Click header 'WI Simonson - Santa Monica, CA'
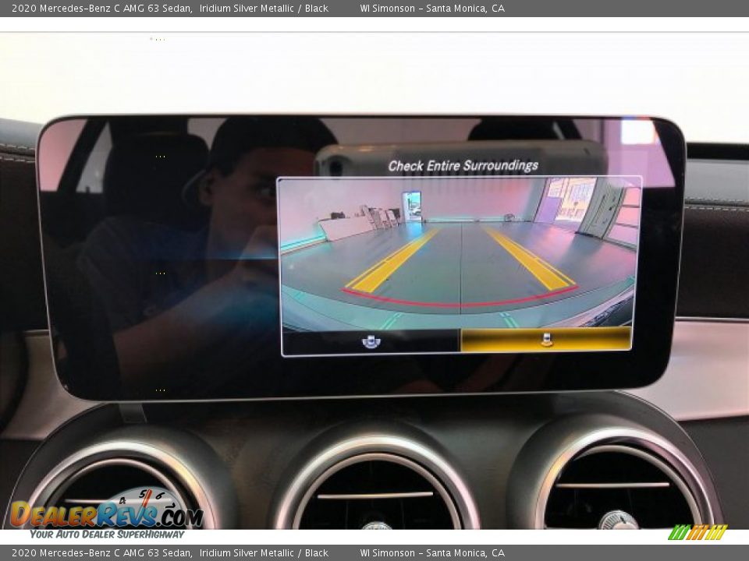Viewport: 749px width, 561px height. [432, 9]
